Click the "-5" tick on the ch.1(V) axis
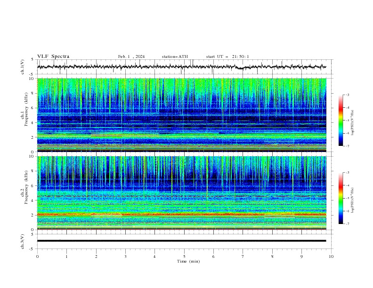 coord(32,74)
